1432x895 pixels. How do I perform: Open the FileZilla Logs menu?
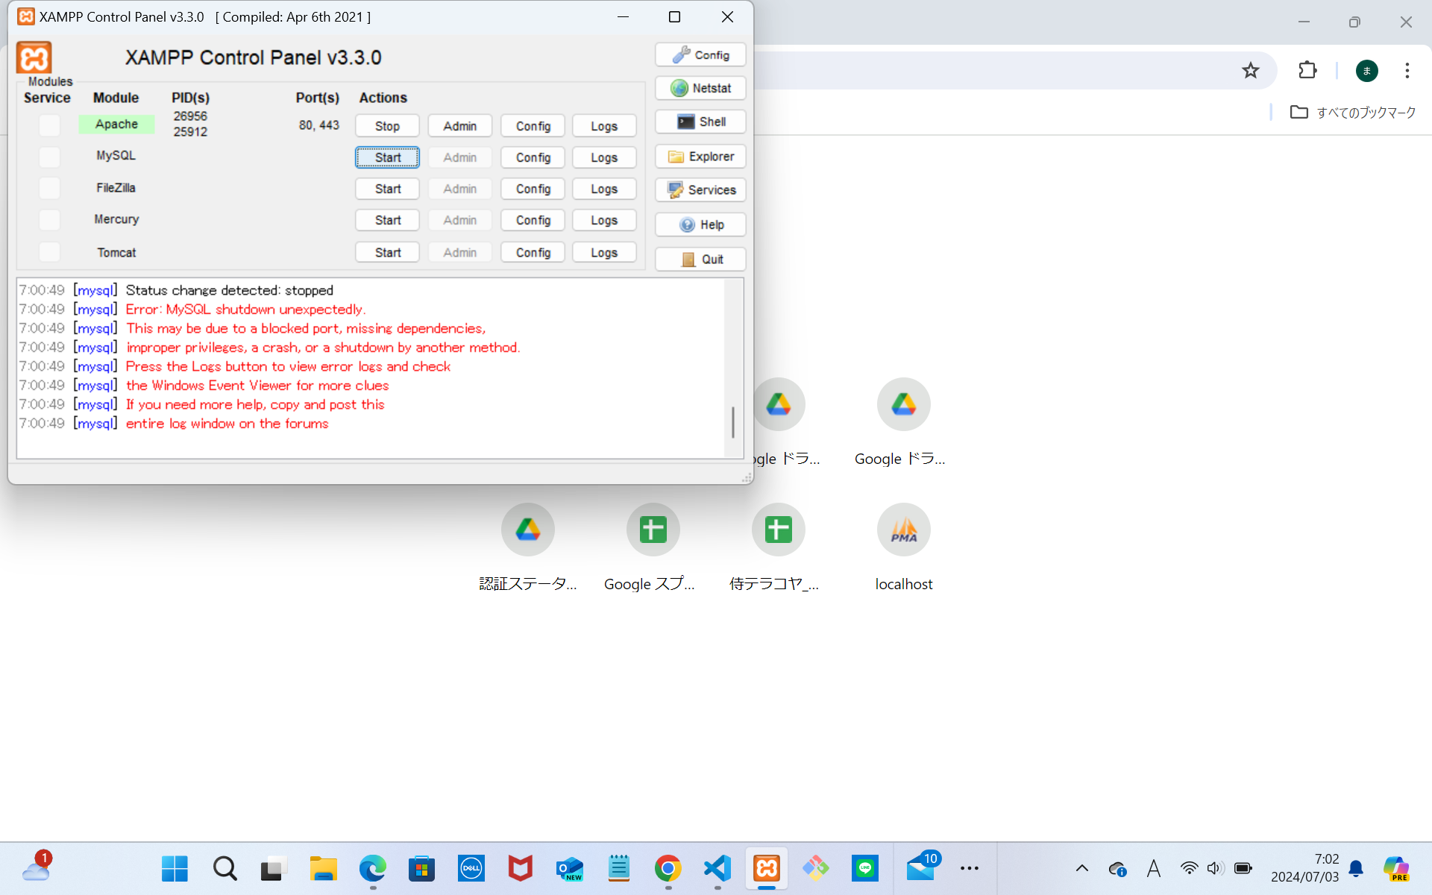click(604, 189)
